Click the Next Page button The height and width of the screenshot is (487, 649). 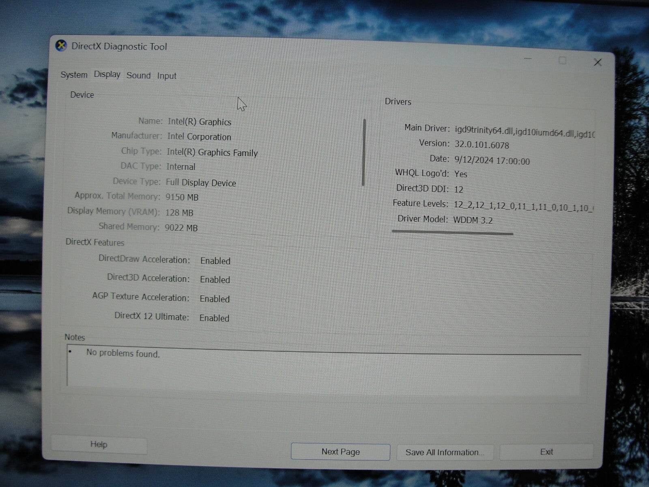click(x=340, y=451)
